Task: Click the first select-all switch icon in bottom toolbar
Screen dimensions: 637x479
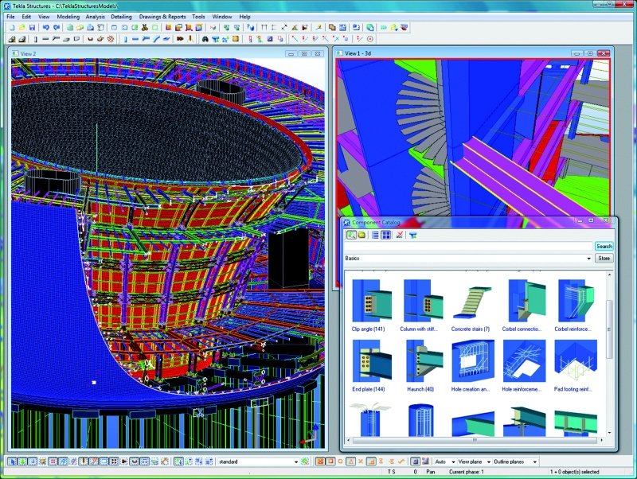Action: pyautogui.click(x=12, y=461)
